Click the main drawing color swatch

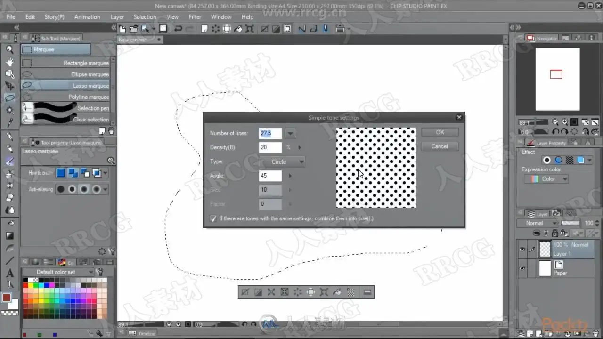[7, 298]
